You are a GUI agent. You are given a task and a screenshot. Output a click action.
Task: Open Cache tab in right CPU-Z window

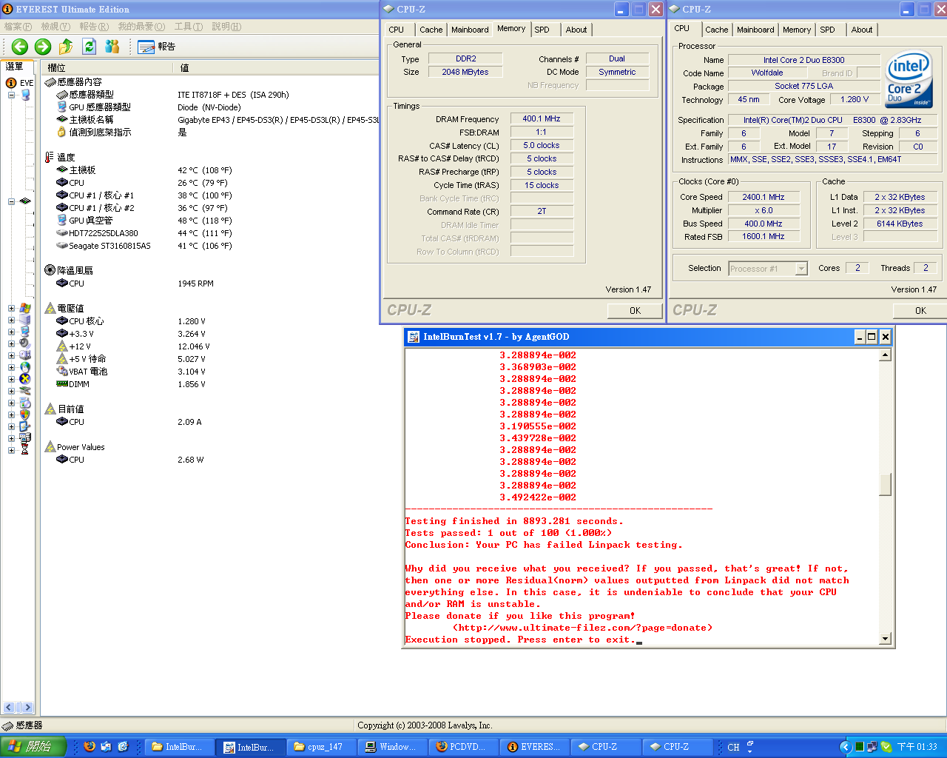pos(716,30)
